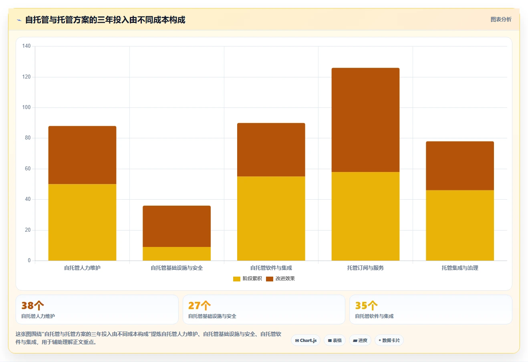Click the brown bar segment for 托管集成与治理
Viewport: 528px width, 362px height.
click(460, 166)
